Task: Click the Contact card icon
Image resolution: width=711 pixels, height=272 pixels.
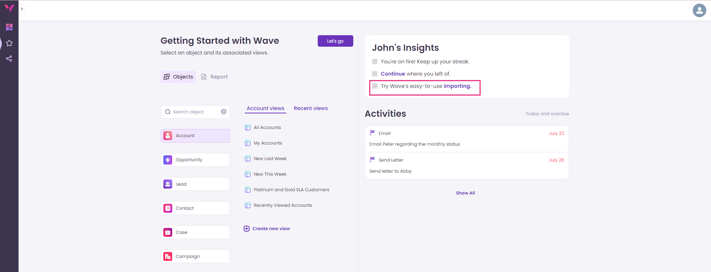Action: 168,208
